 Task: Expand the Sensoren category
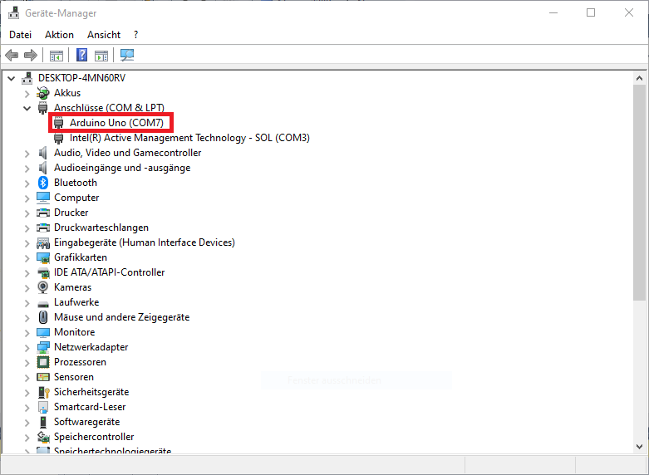click(x=27, y=378)
